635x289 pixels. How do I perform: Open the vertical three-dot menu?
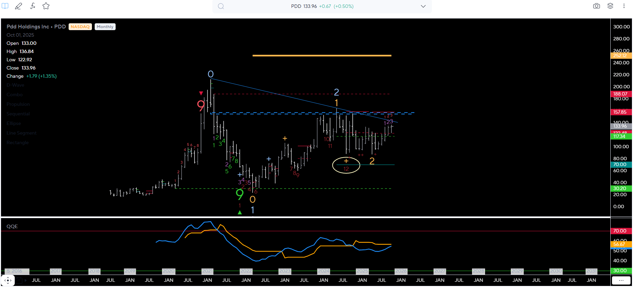coord(624,6)
